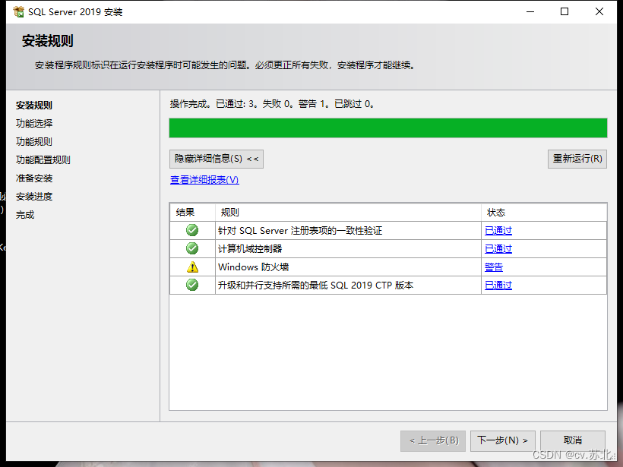
Task: Click the SQL Server setup title bar icon
Action: (x=18, y=12)
